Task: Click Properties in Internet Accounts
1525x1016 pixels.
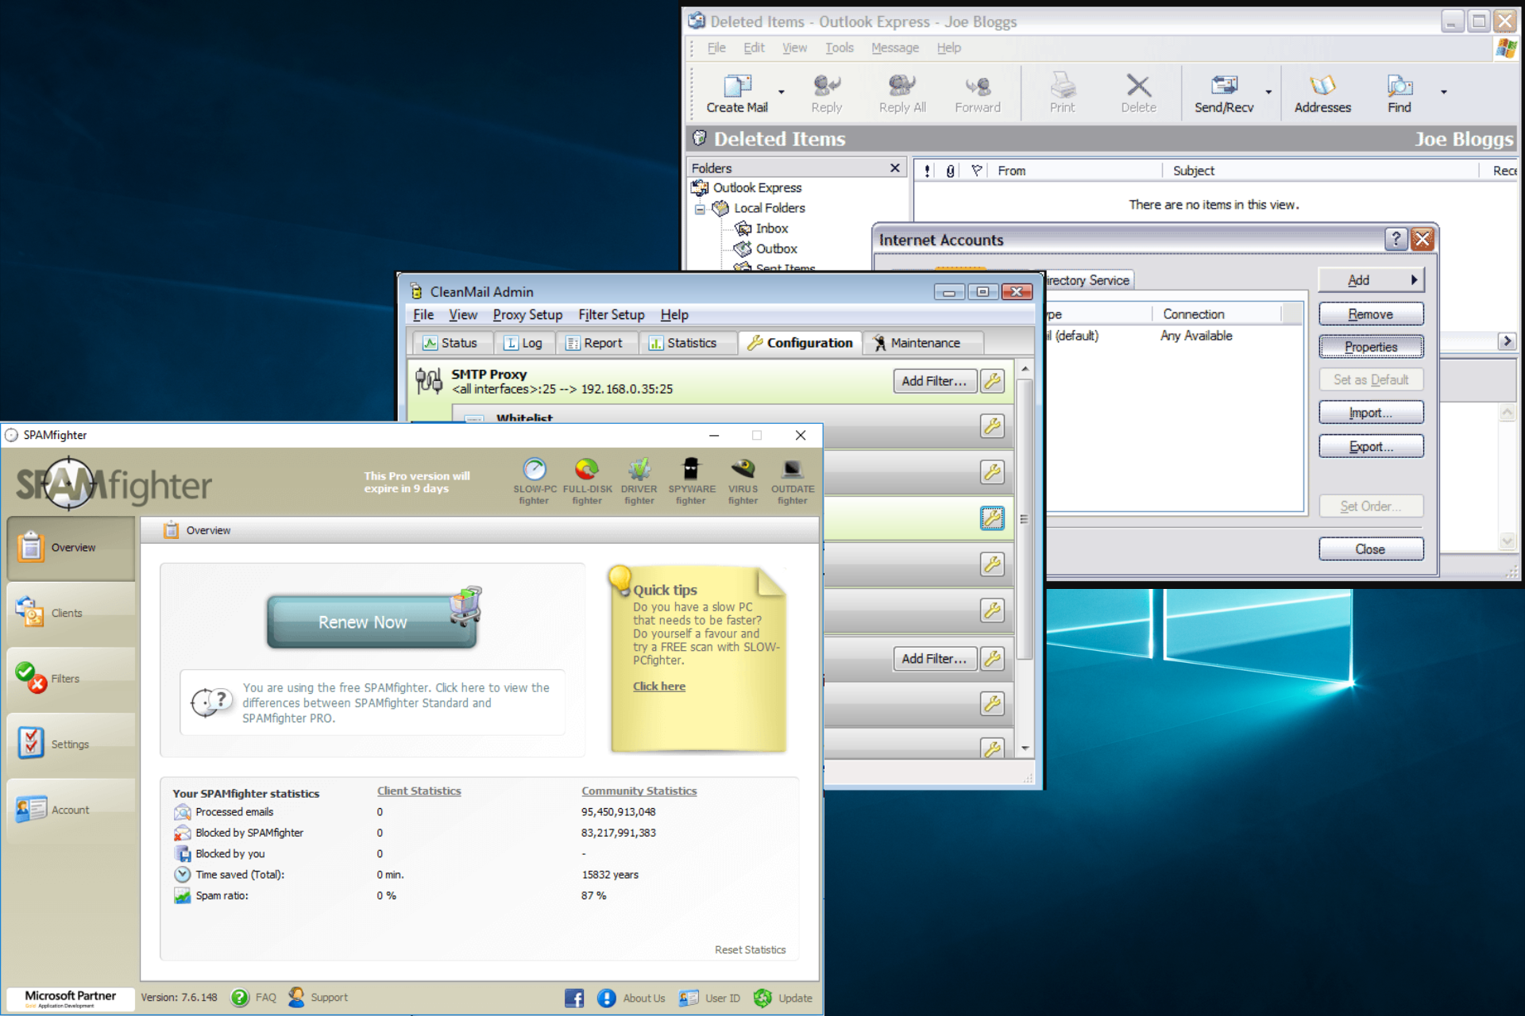Action: pyautogui.click(x=1371, y=347)
